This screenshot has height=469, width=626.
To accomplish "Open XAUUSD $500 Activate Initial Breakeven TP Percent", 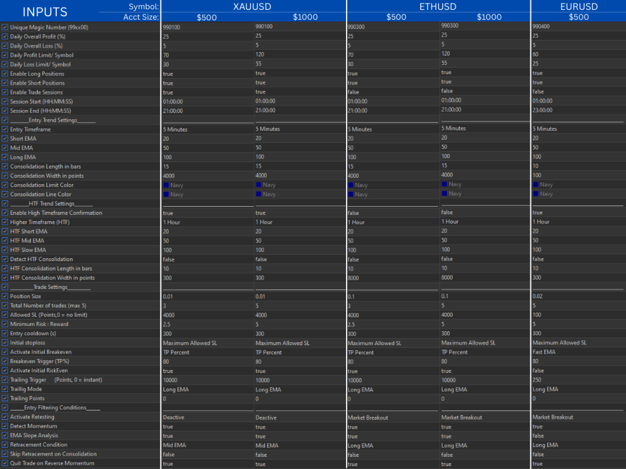I will click(x=176, y=352).
